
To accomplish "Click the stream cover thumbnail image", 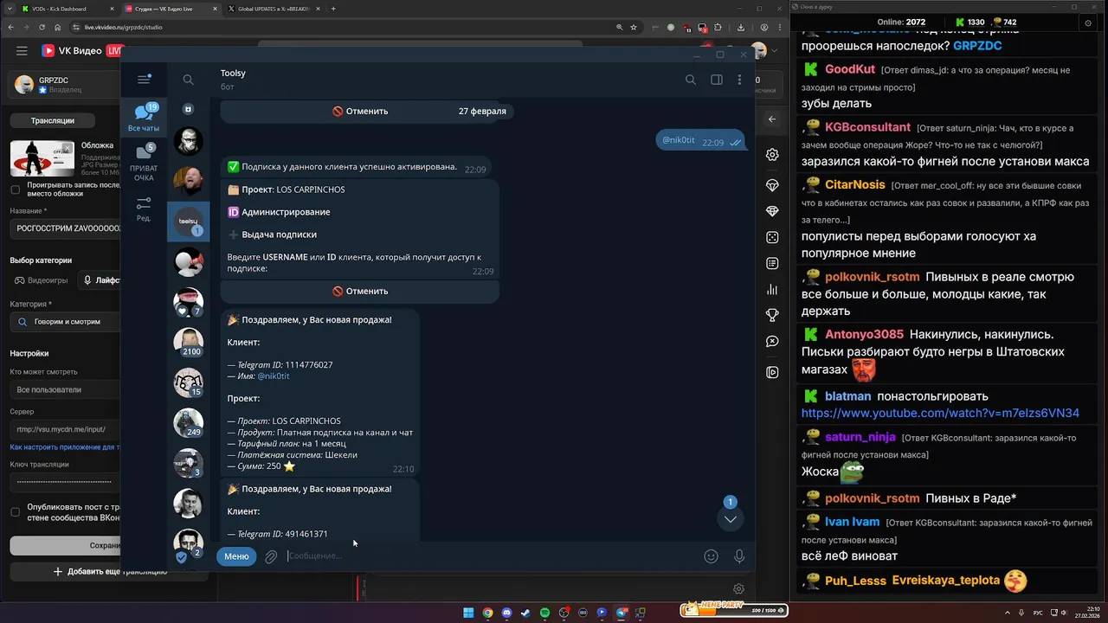I will click(x=42, y=158).
